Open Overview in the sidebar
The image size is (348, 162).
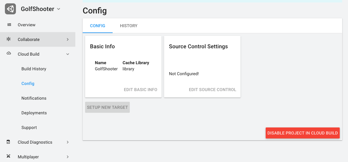[27, 25]
